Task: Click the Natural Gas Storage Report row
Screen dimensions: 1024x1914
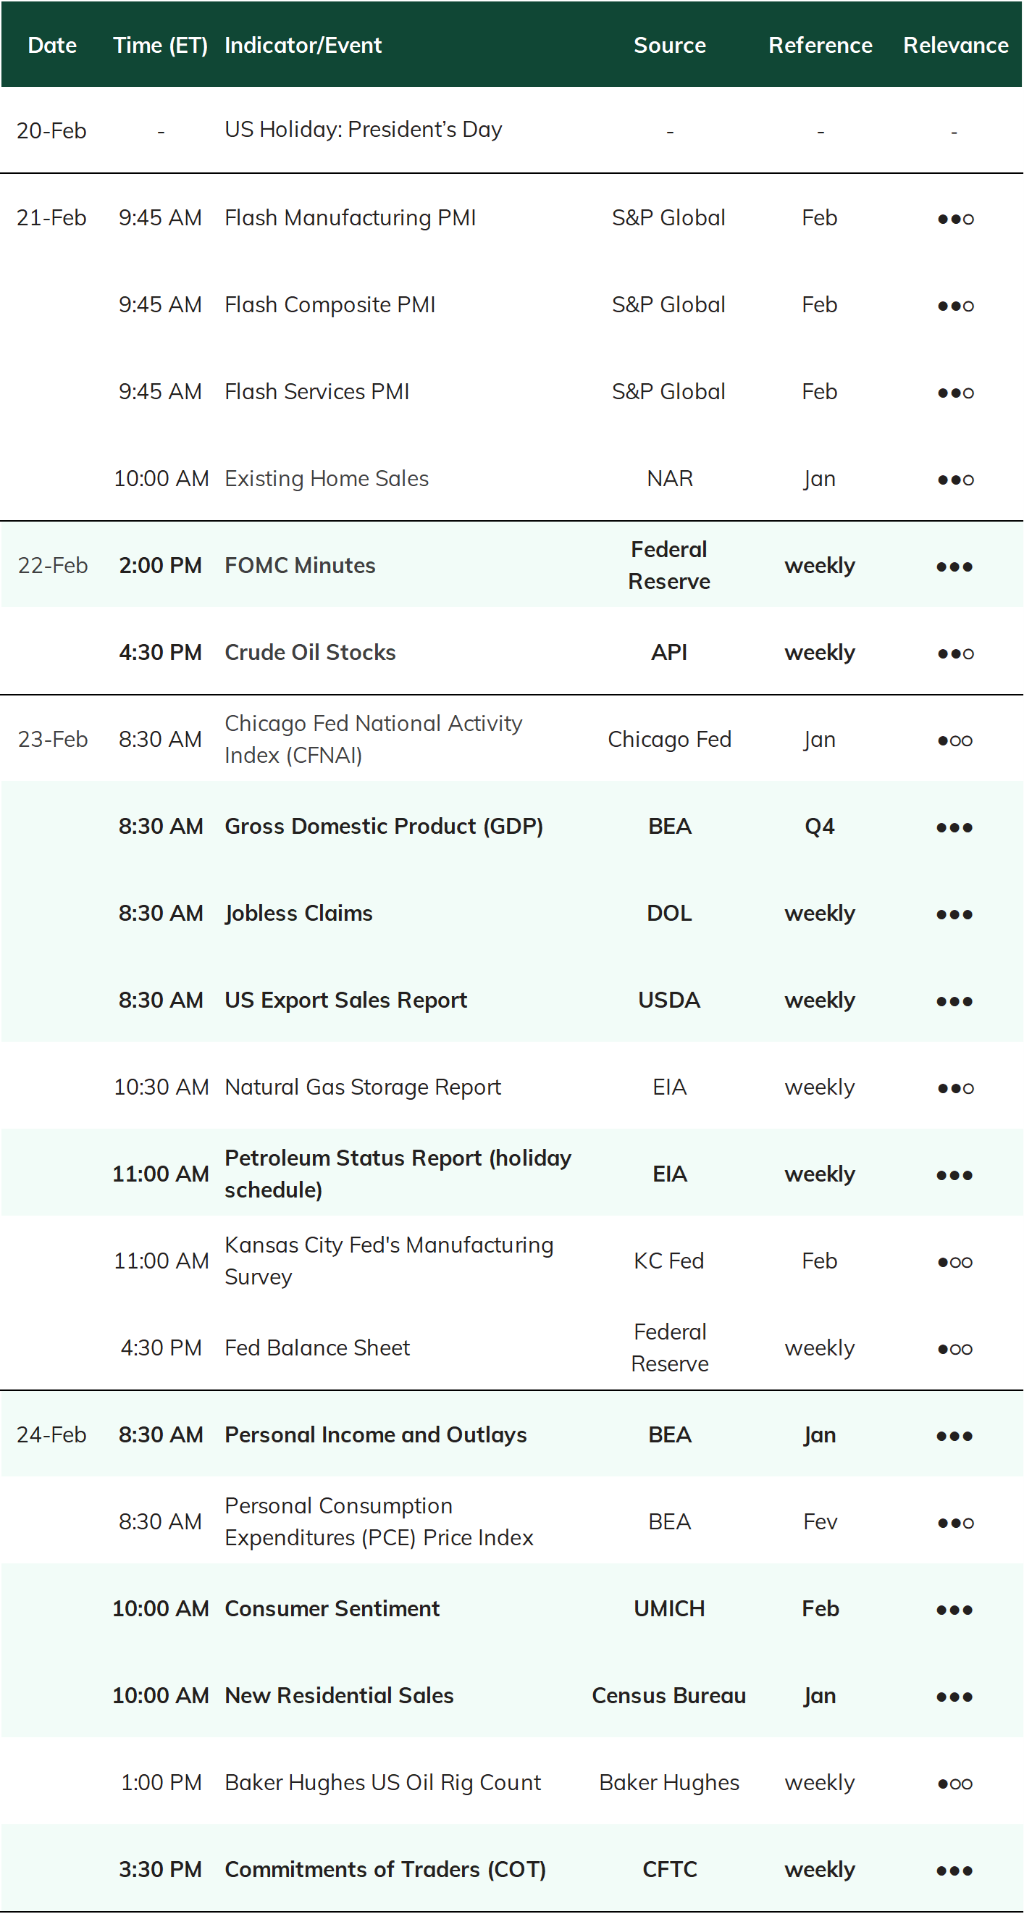Action: (x=511, y=1087)
